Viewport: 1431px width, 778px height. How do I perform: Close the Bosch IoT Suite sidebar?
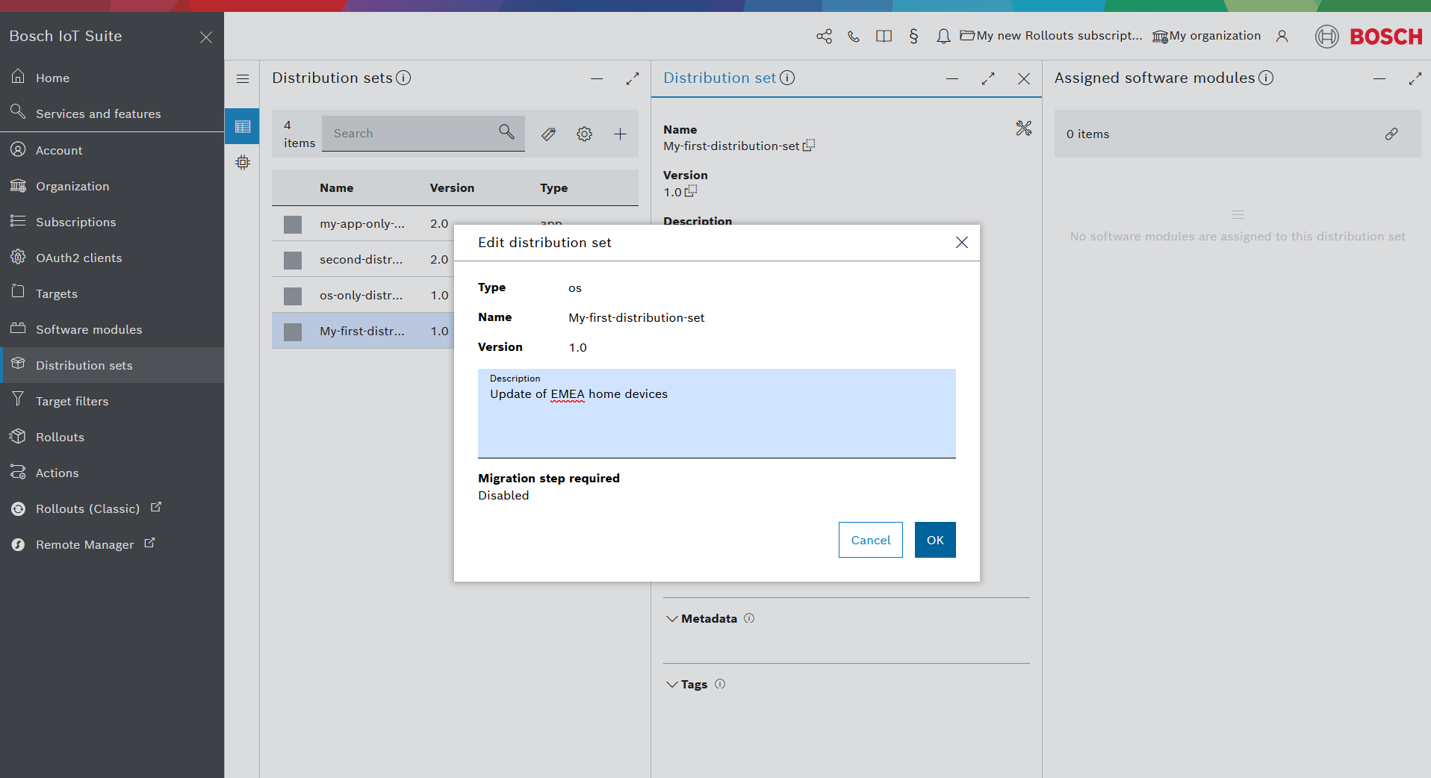pos(206,37)
